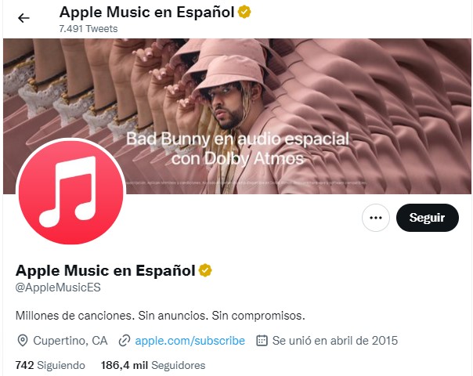Click the 7.491 Tweets count
Screen dimensions: 473x376
pos(88,29)
